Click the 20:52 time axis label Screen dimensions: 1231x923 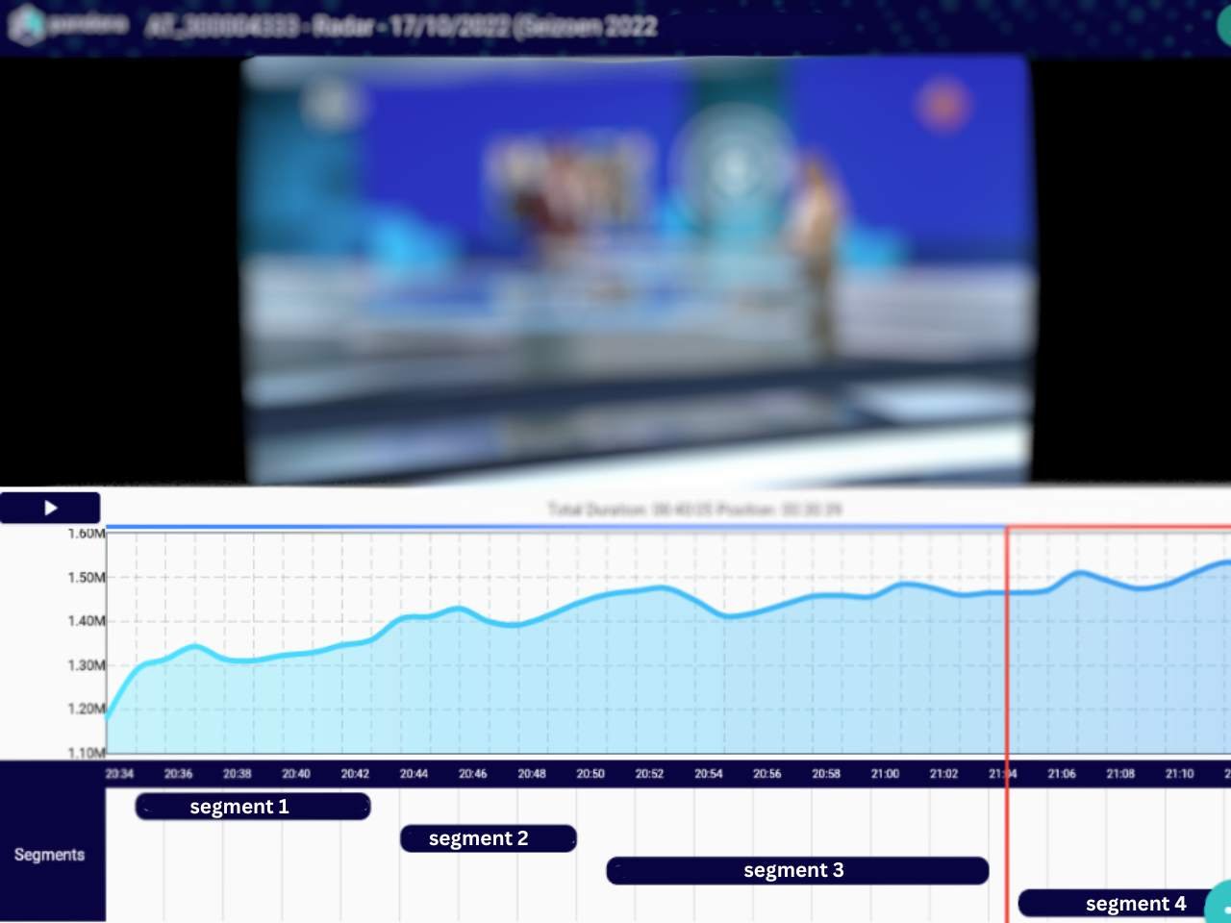pyautogui.click(x=649, y=774)
